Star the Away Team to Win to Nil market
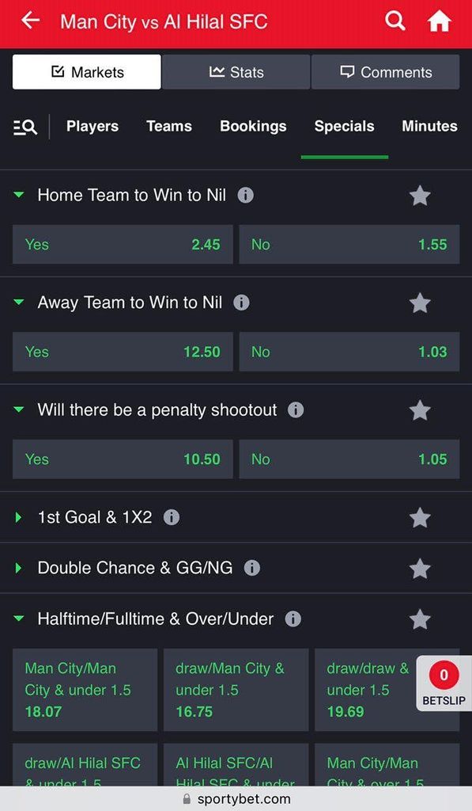 pyautogui.click(x=420, y=303)
